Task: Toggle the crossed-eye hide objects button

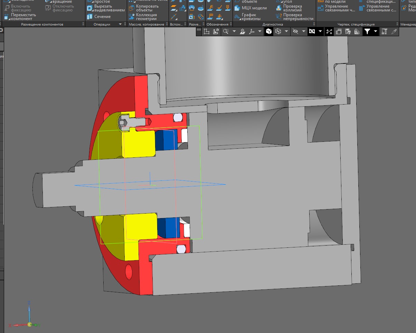Action: [x=295, y=32]
